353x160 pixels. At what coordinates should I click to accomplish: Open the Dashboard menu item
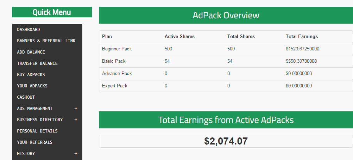click(x=29, y=30)
